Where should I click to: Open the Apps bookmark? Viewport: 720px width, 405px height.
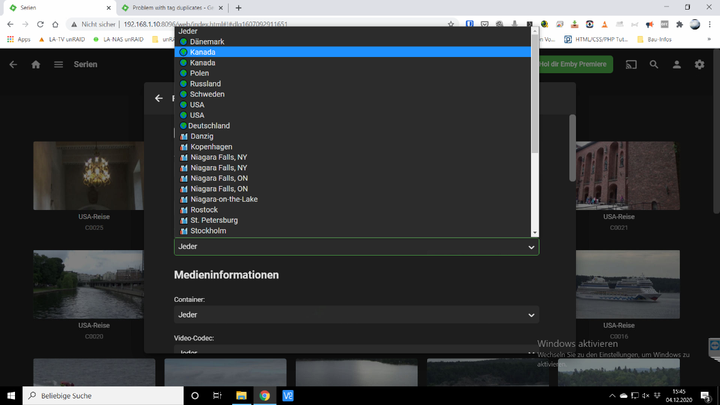pyautogui.click(x=19, y=40)
